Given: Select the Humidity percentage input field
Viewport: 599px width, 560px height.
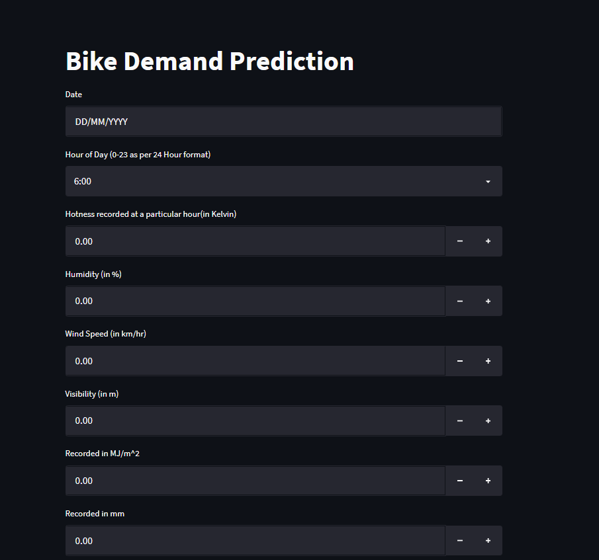Looking at the screenshot, I should 255,301.
